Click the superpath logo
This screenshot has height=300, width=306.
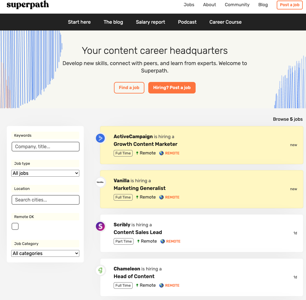[x=28, y=5]
